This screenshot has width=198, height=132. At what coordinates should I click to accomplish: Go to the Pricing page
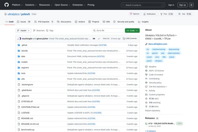click(91, 5)
